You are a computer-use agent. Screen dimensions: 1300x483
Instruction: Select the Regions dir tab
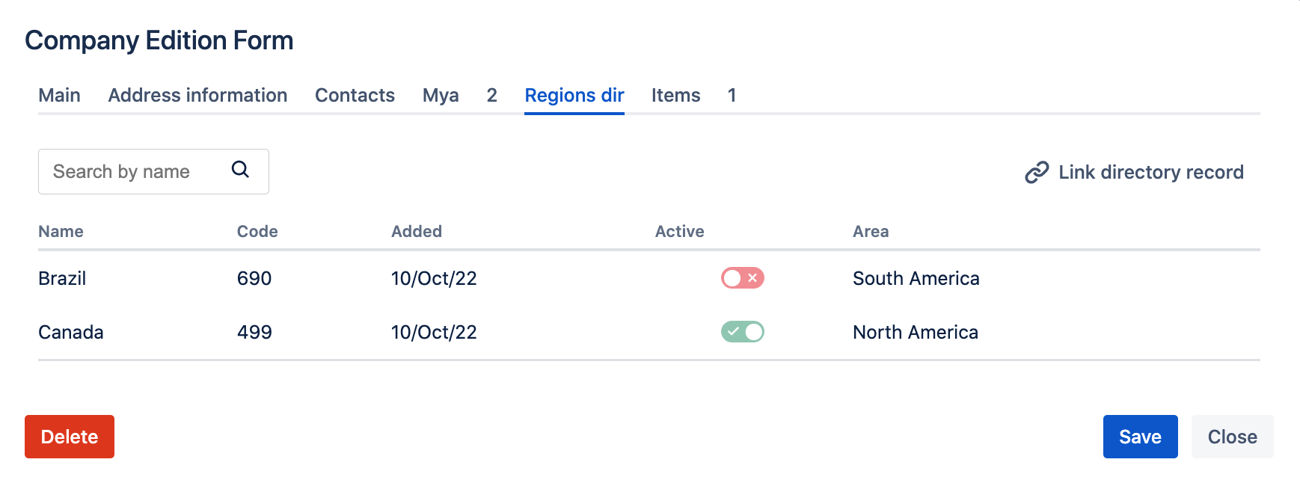click(x=574, y=96)
